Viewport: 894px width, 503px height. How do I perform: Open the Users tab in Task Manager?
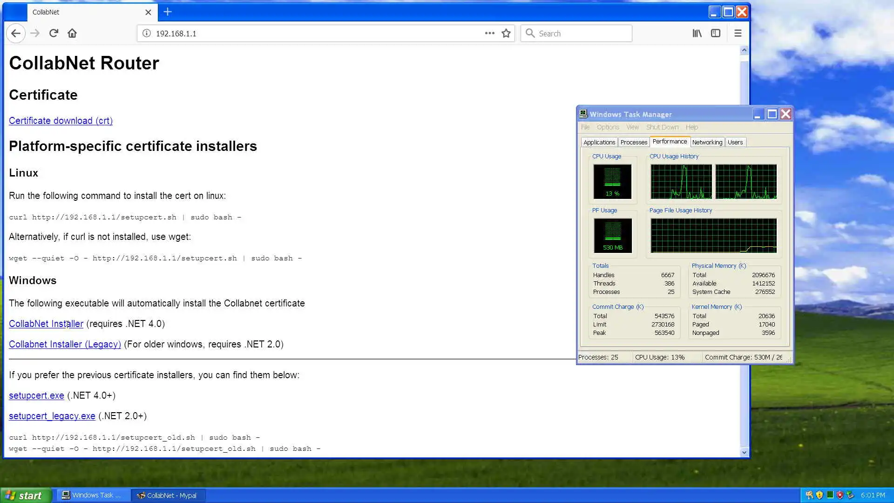(735, 142)
